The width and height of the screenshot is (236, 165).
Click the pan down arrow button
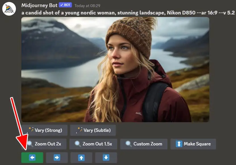click(x=106, y=157)
